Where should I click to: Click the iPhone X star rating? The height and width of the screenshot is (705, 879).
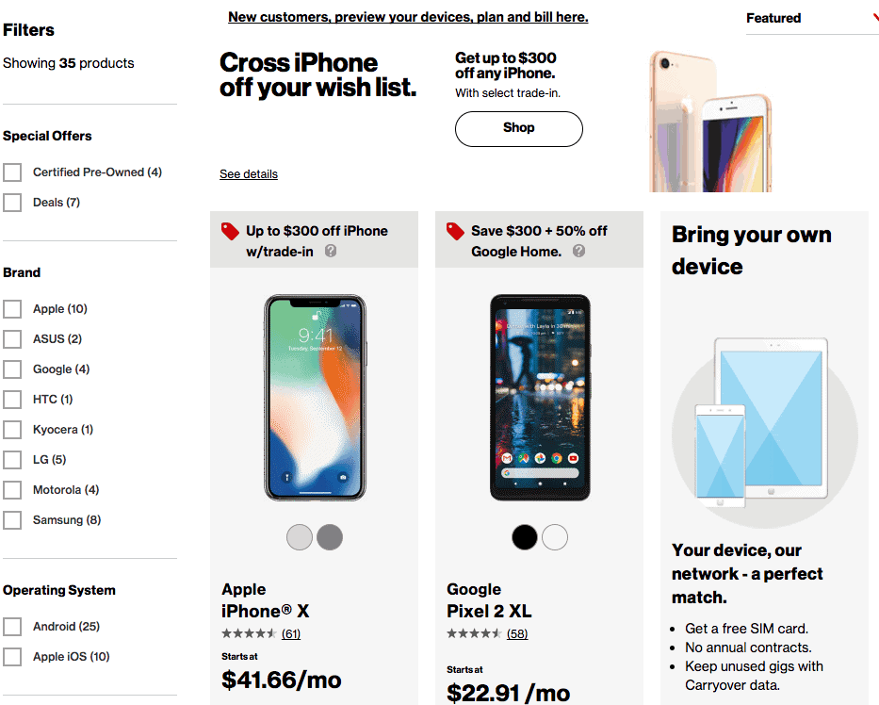pyautogui.click(x=249, y=633)
